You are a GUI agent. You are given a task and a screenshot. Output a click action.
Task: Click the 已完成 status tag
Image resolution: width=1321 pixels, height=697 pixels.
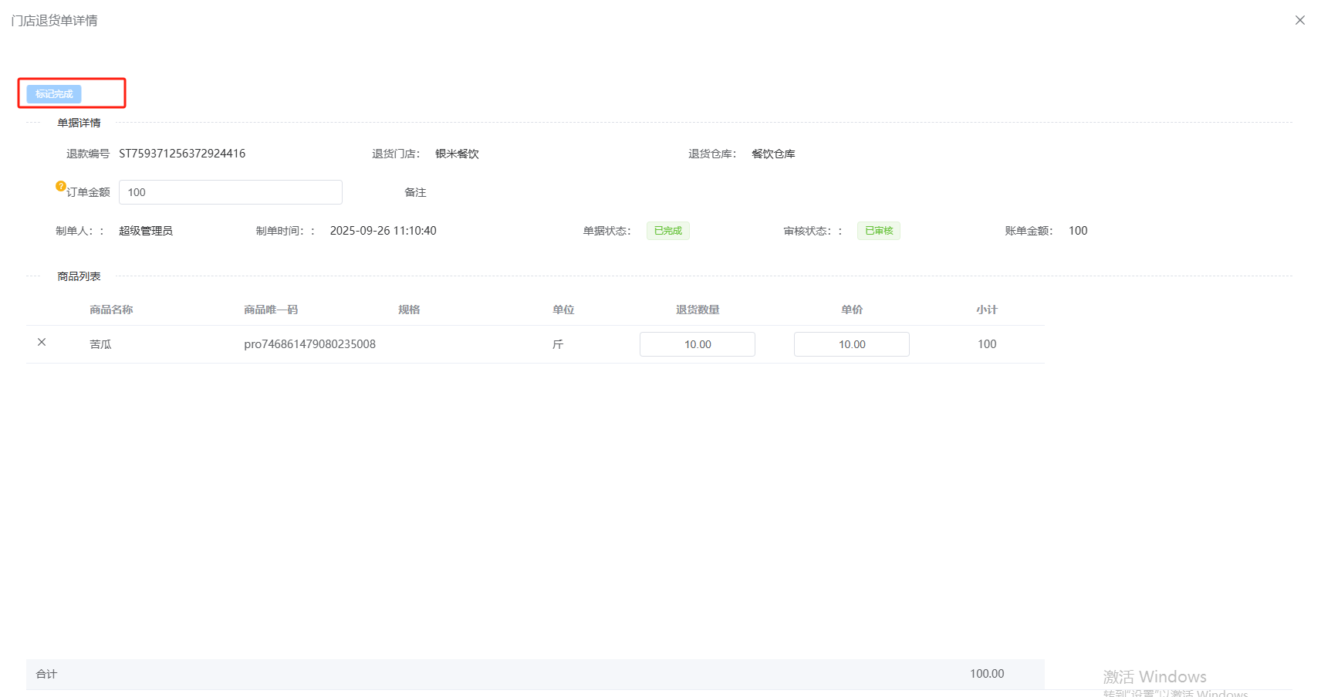pyautogui.click(x=667, y=231)
